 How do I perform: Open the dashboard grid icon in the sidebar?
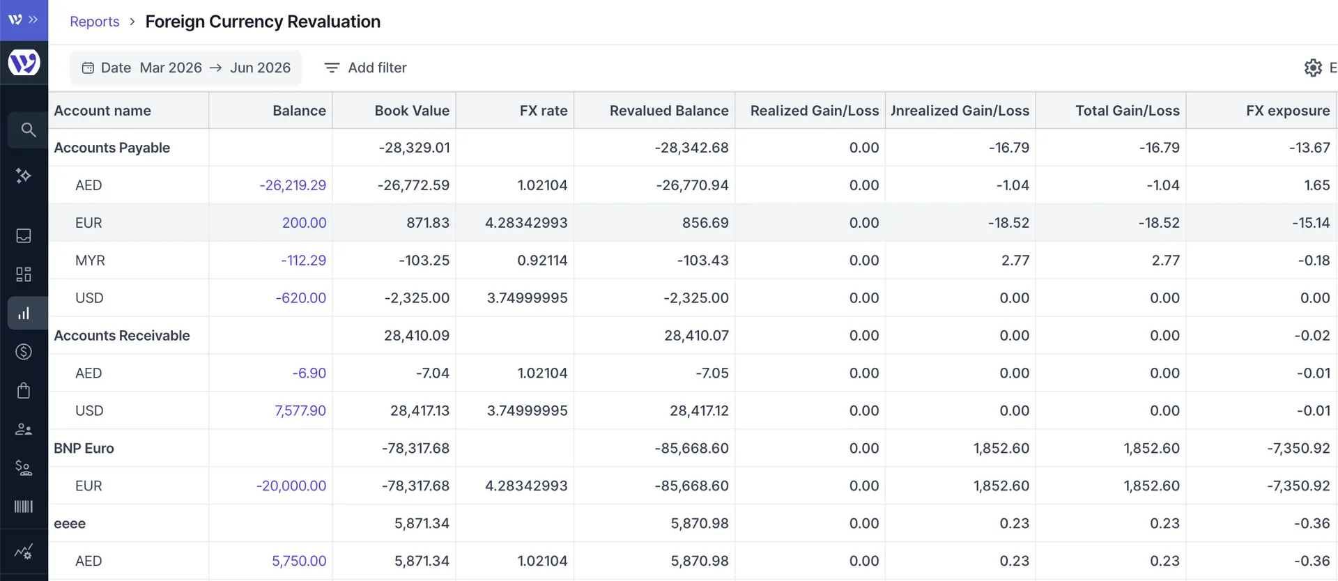point(24,274)
